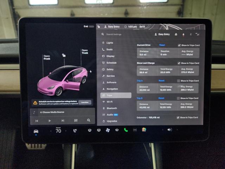
Task: Select Software in the settings menu
Action: [111, 82]
